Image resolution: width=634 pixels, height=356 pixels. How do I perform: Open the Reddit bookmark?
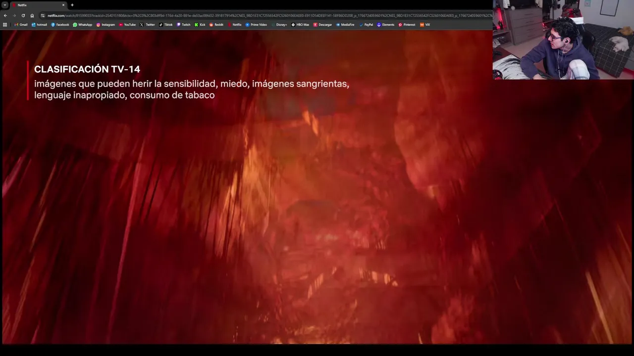(216, 25)
